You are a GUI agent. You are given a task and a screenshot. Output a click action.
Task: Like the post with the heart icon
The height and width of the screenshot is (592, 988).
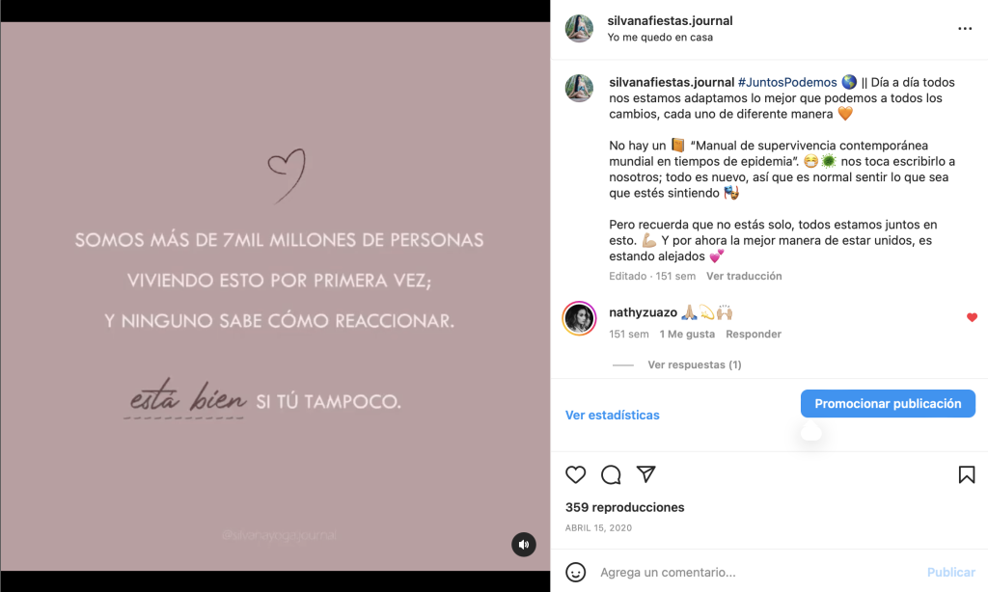(x=575, y=475)
